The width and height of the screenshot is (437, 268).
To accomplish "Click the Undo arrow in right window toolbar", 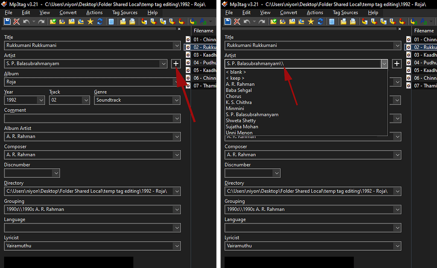I will pyautogui.click(x=247, y=21).
